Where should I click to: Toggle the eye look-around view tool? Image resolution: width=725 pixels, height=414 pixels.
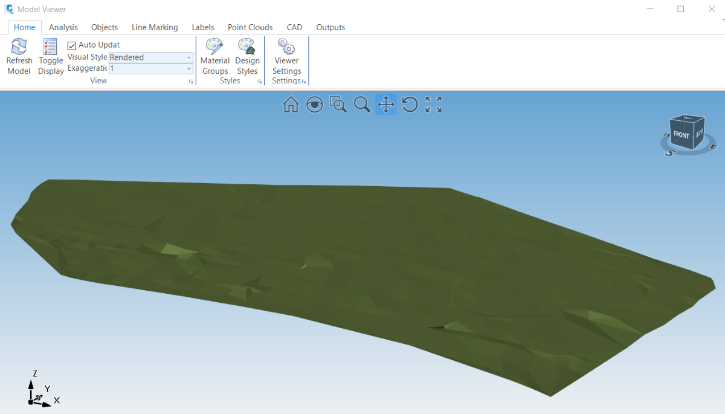click(x=314, y=105)
